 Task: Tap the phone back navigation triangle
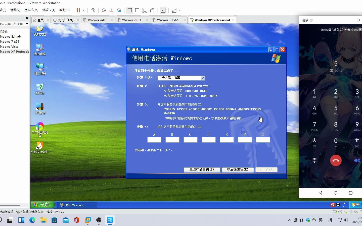tap(321, 193)
